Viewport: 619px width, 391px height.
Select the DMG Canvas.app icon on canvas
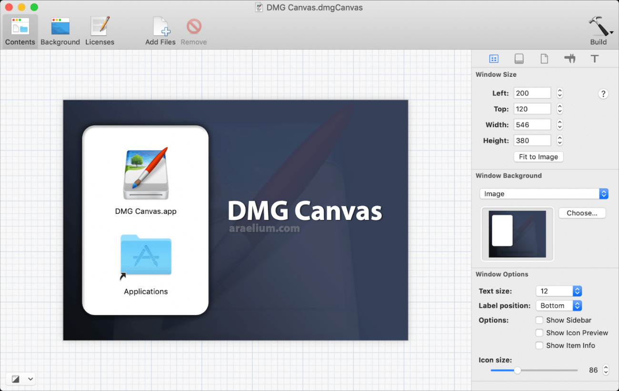[146, 173]
